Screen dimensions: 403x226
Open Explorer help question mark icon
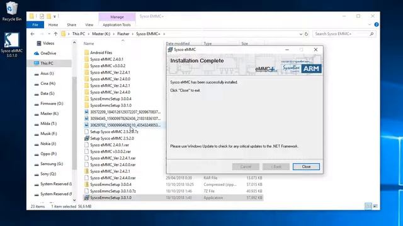click(377, 24)
